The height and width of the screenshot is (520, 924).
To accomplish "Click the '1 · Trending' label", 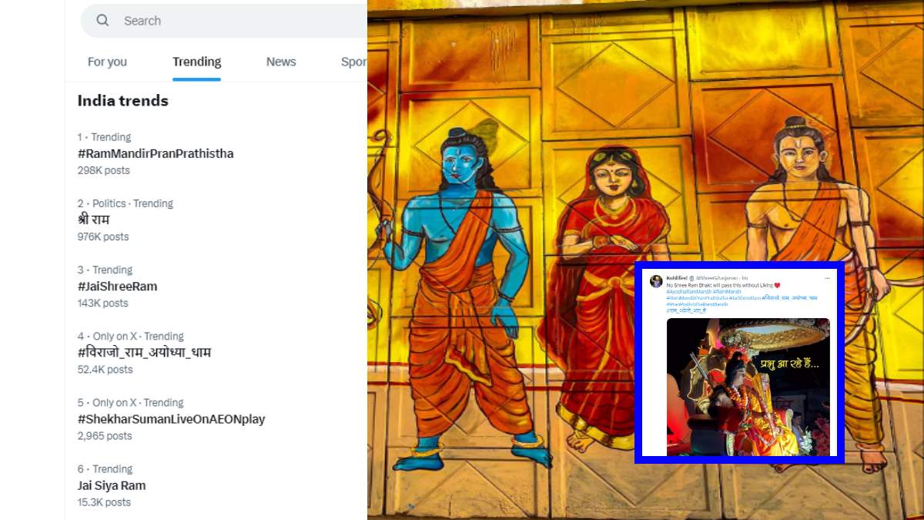I will [x=104, y=137].
